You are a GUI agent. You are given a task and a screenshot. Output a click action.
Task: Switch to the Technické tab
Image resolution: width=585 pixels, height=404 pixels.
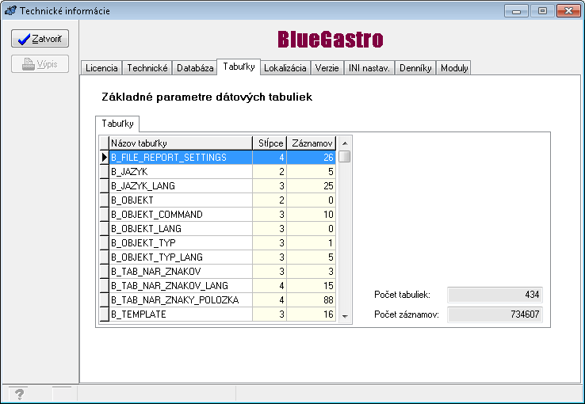(x=147, y=68)
